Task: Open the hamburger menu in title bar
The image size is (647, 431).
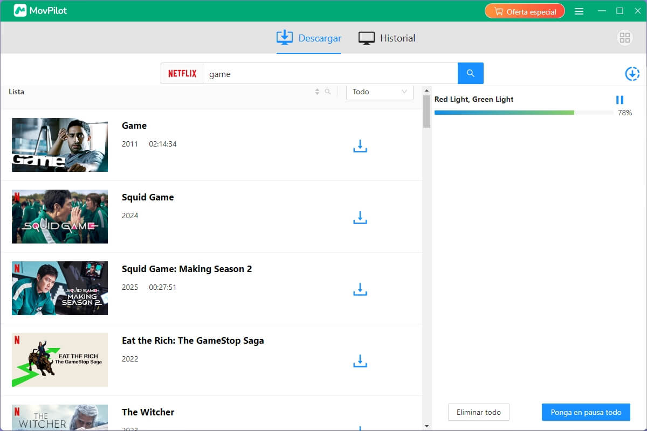Action: coord(579,11)
